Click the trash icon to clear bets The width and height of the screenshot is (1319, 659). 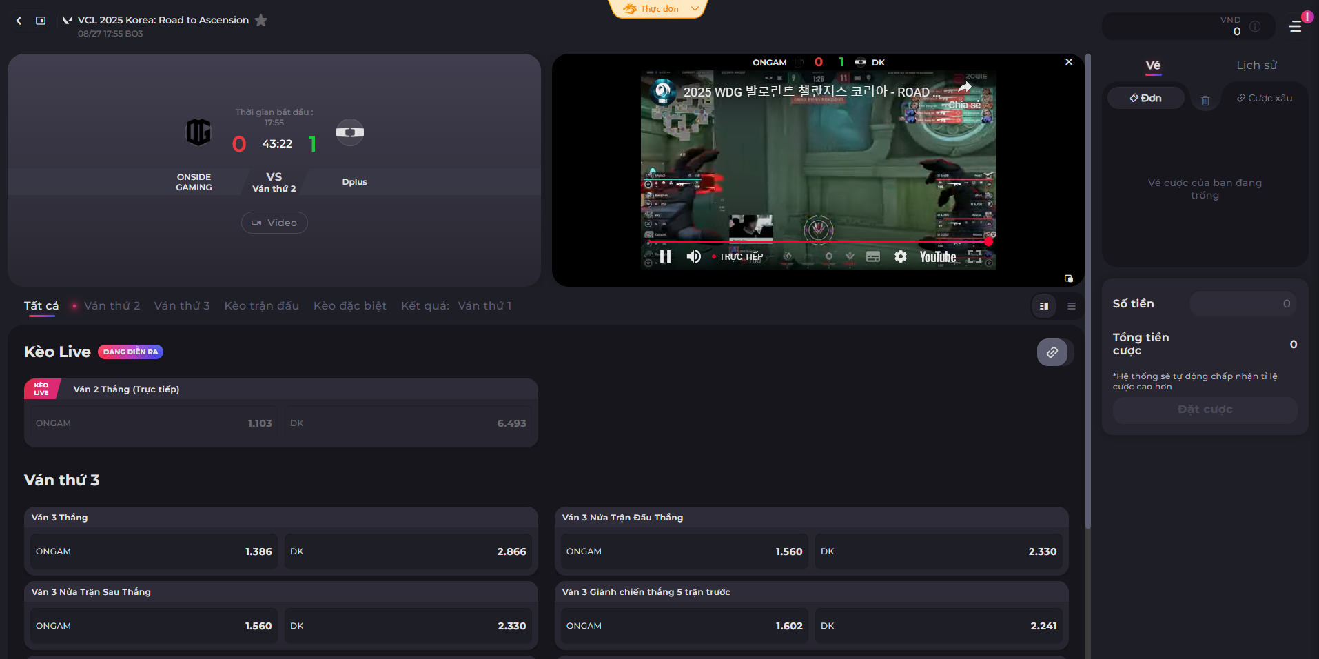click(1205, 101)
